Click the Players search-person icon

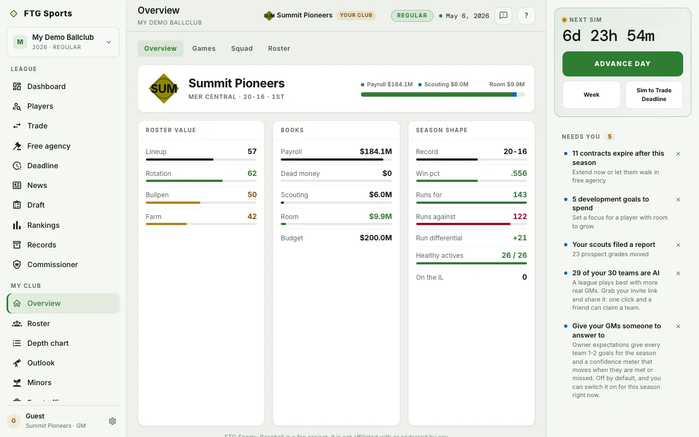(17, 106)
